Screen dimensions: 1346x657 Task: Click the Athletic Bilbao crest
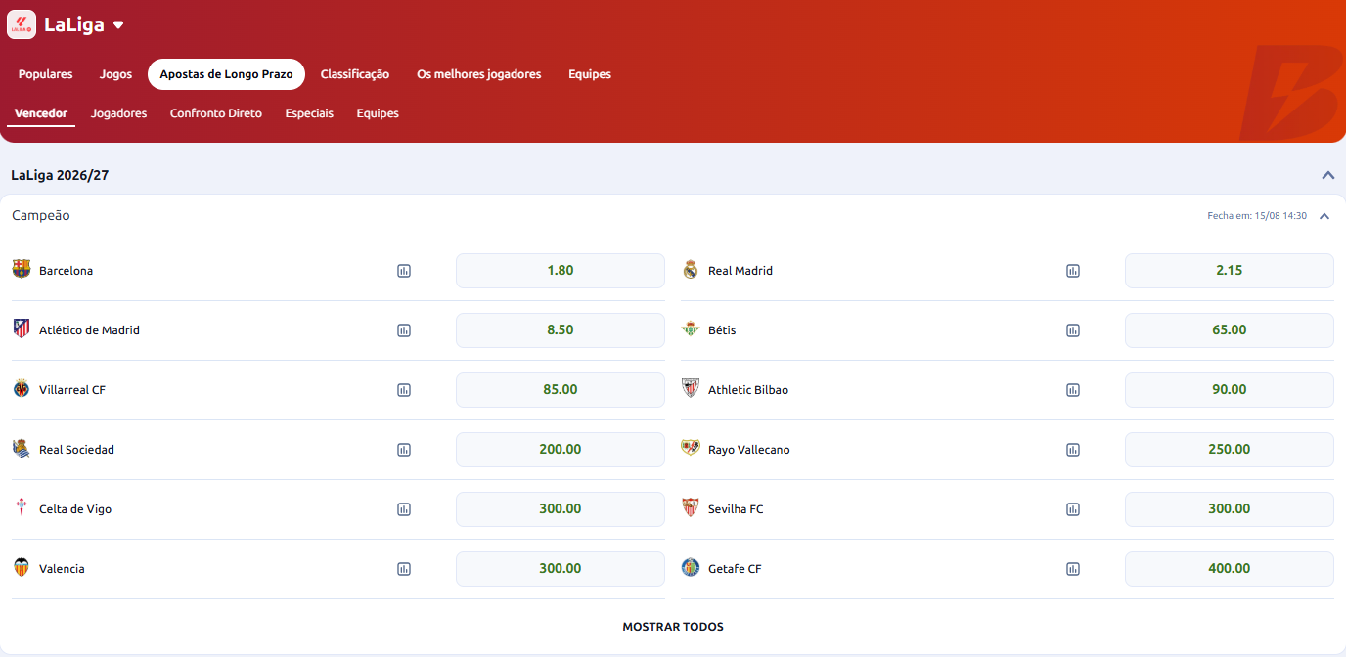tap(691, 388)
